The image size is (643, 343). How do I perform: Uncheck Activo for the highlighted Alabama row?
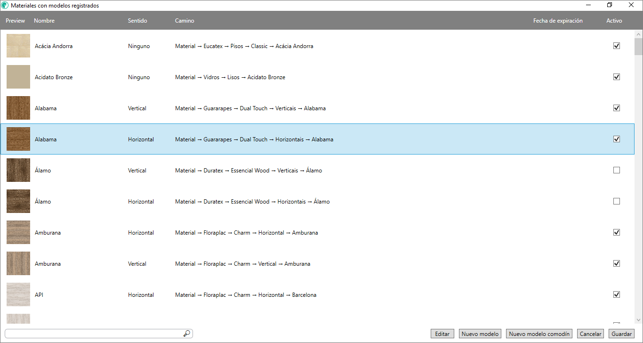[616, 139]
